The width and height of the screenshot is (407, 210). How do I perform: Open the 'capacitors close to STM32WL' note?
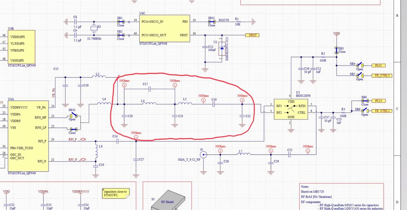pyautogui.click(x=116, y=193)
